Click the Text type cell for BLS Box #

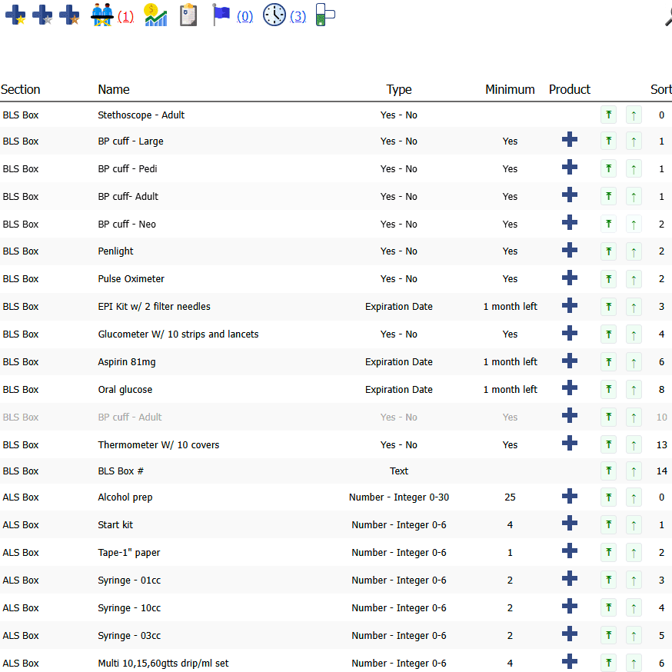coord(399,471)
